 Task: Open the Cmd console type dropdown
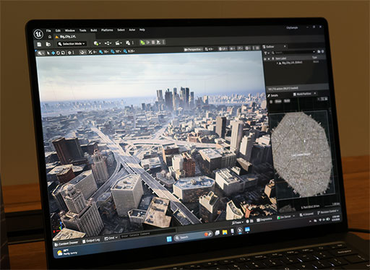(111, 238)
